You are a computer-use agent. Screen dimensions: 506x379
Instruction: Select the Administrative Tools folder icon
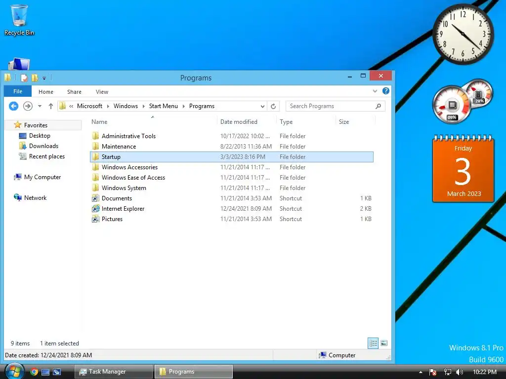point(95,136)
